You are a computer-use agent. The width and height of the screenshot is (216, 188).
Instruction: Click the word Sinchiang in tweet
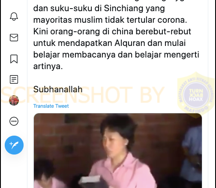123,8
